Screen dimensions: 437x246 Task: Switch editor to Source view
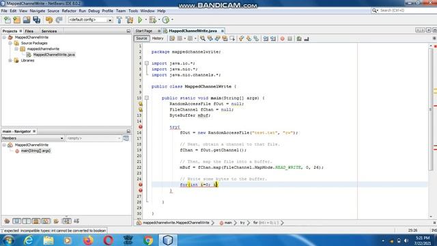141,38
